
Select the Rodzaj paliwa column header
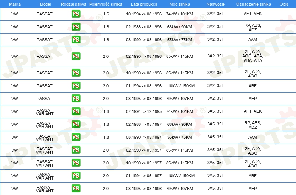pos(73,4)
